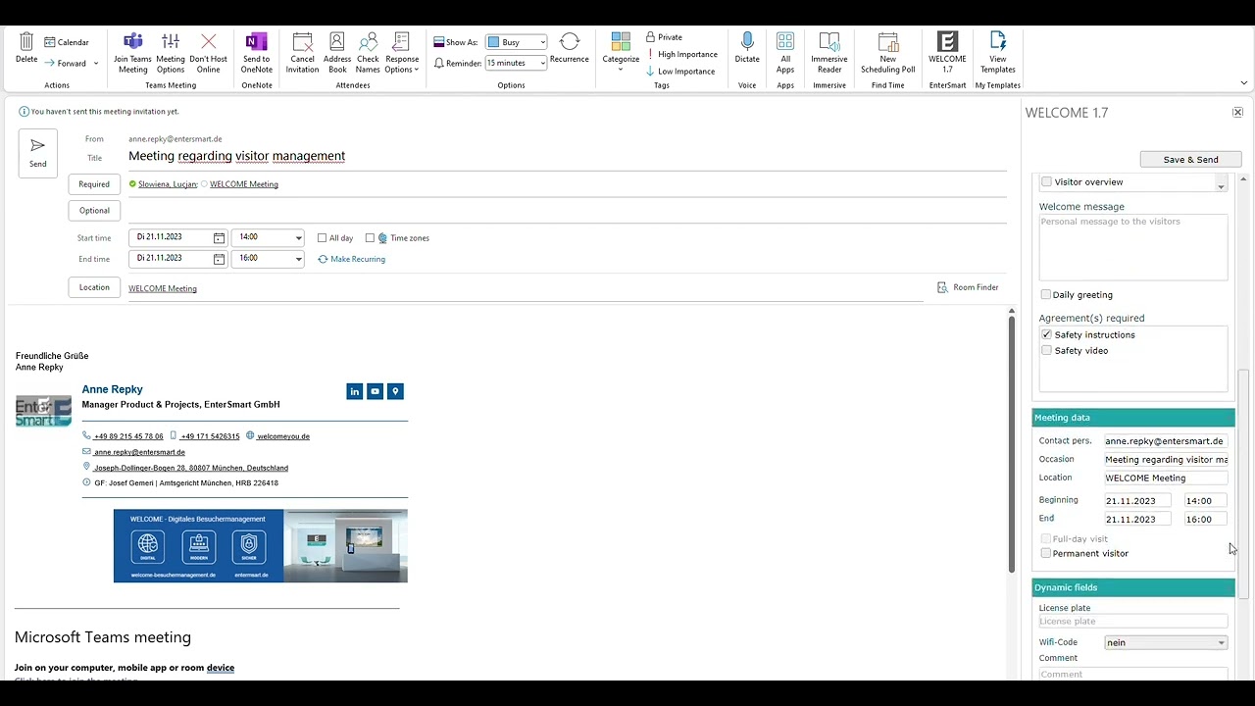Screen dimensions: 1255x706
Task: Send the meeting to OneNote
Action: (x=256, y=52)
